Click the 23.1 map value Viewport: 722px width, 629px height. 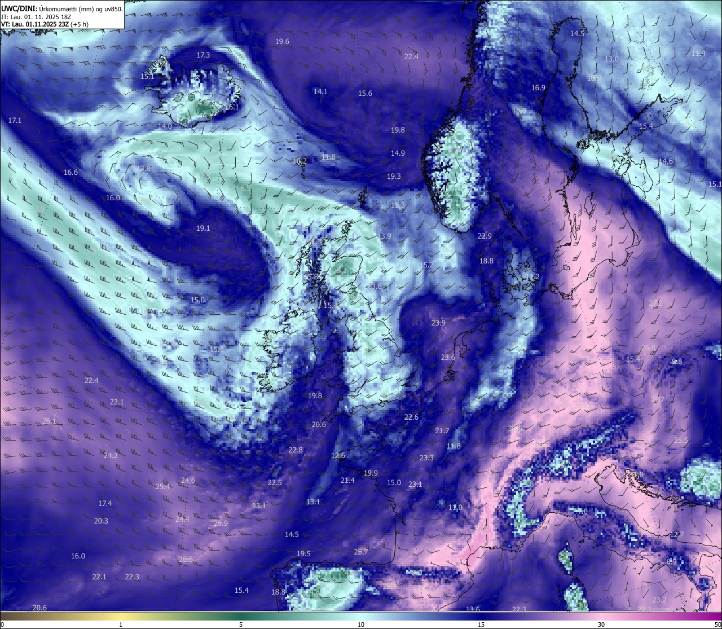click(415, 485)
